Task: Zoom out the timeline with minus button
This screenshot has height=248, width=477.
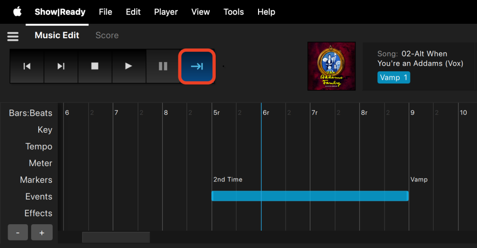Action: (18, 232)
